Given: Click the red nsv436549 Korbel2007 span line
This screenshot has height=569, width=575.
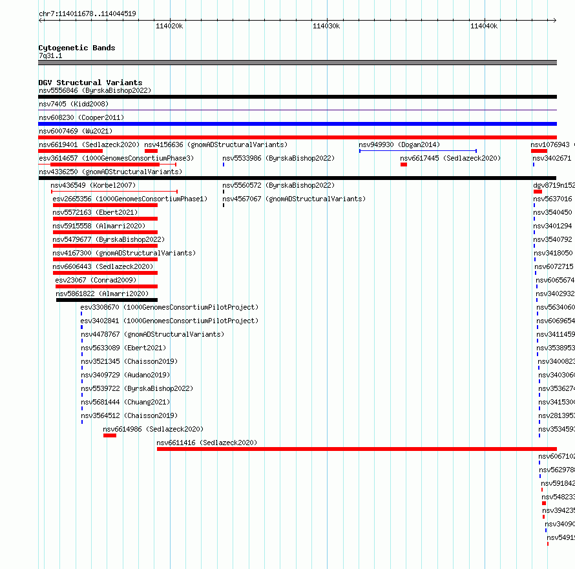Looking at the screenshot, I should coord(114,192).
